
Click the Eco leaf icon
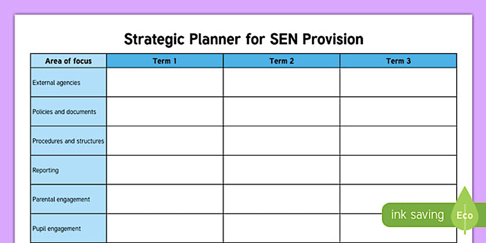click(x=464, y=214)
